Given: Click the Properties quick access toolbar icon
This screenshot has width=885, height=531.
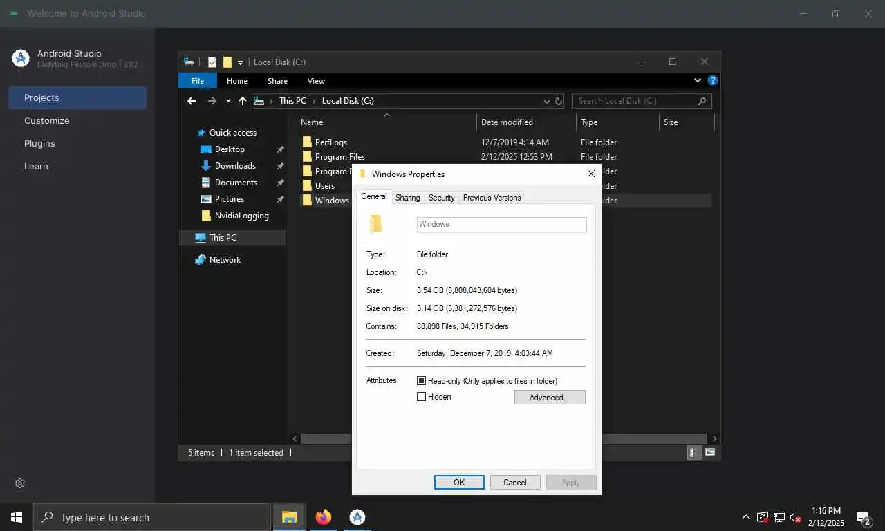Looking at the screenshot, I should [x=212, y=62].
